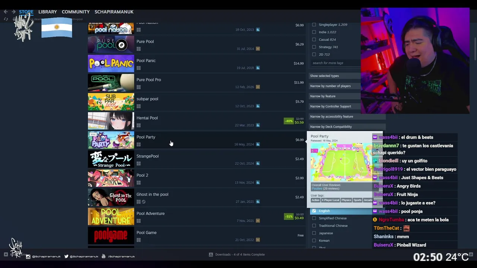The height and width of the screenshot is (268, 477).
Task: Open the STORE menu
Action: coord(26,12)
